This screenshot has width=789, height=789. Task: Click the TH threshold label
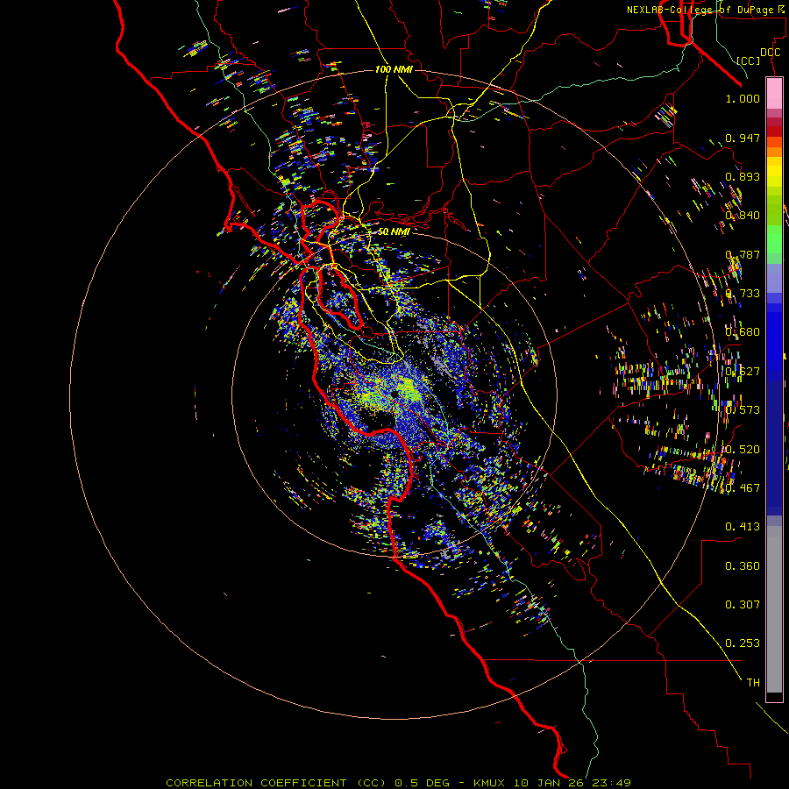[x=753, y=683]
